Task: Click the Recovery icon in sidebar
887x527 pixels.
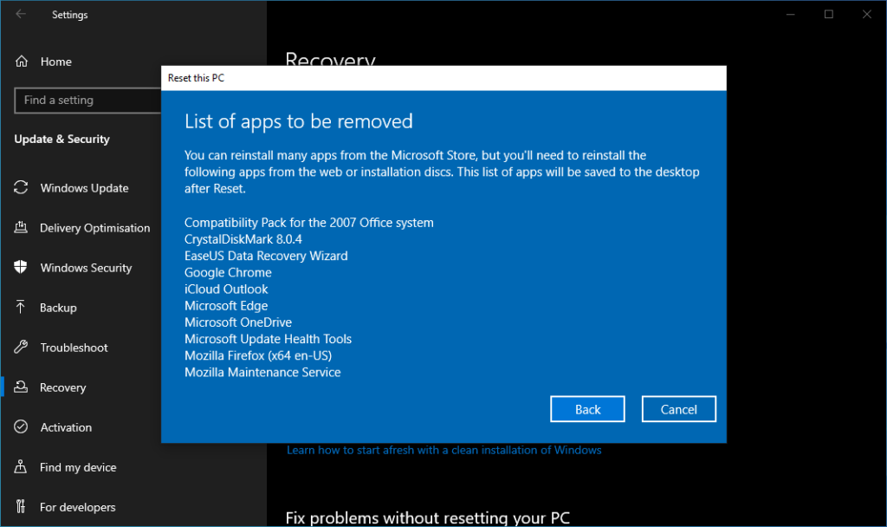Action: 22,387
